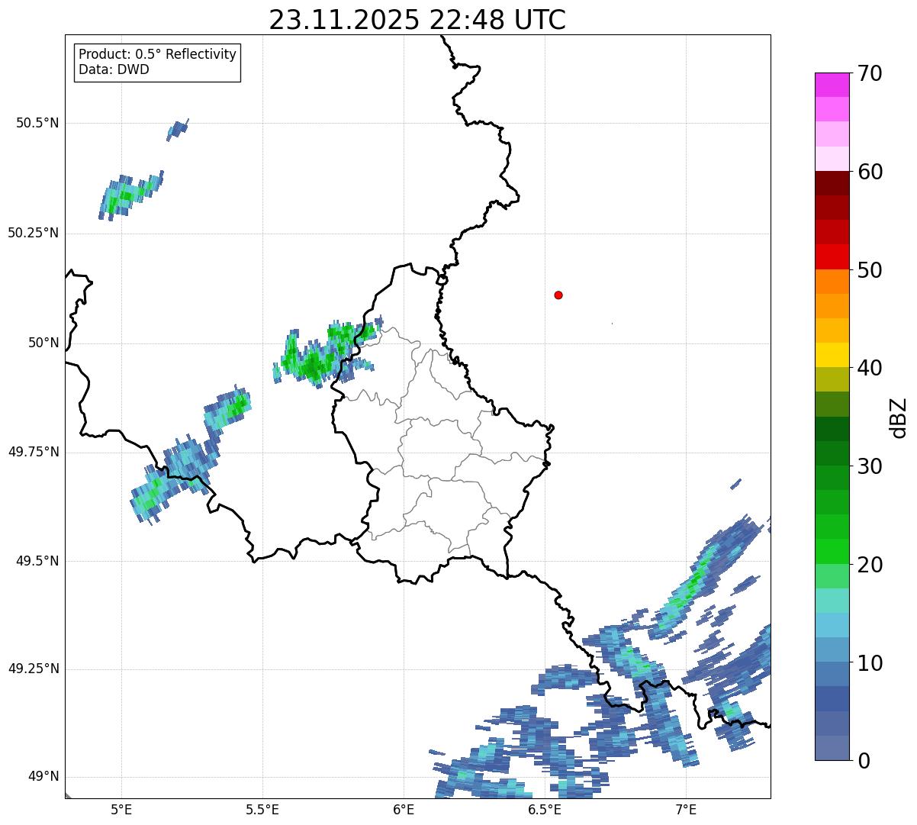
Task: Click the colorbar tick label 70
Action: coord(870,73)
